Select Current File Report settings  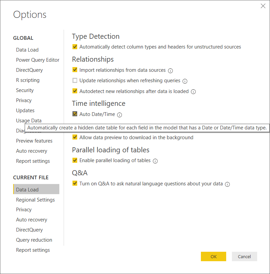click(33, 250)
